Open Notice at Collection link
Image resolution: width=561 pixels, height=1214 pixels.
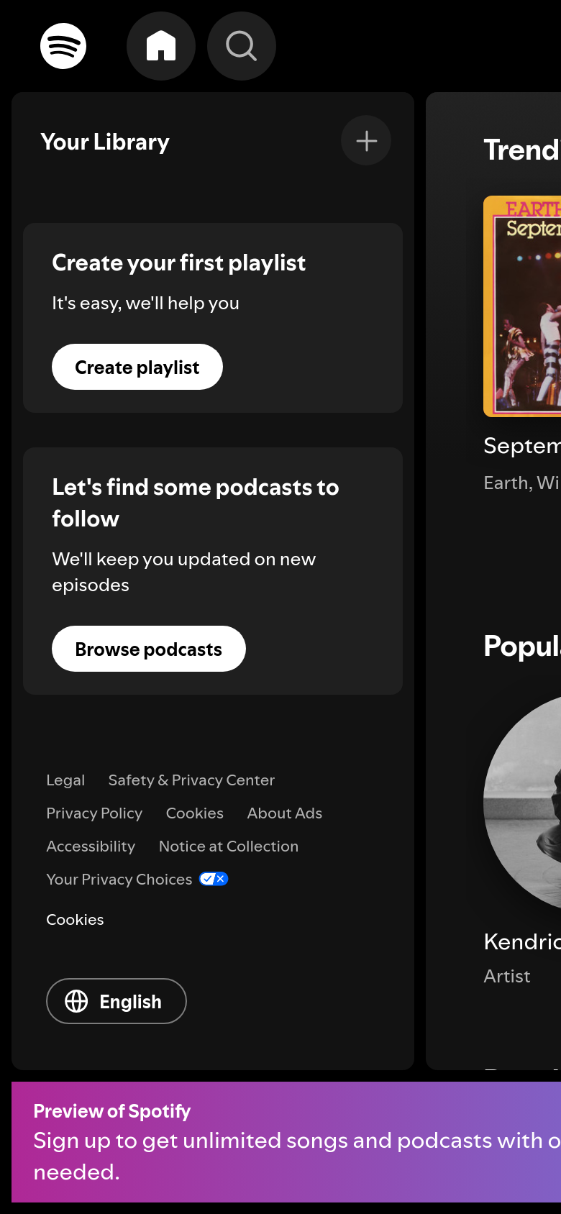(x=229, y=846)
